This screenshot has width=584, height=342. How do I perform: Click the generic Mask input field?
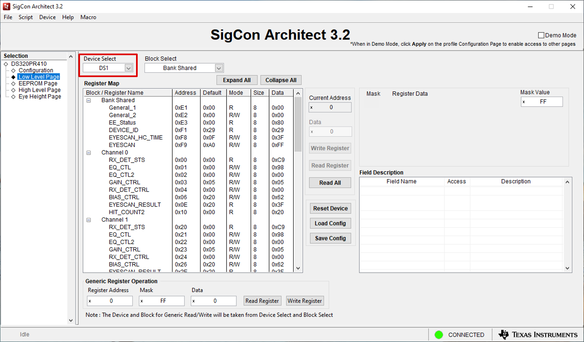click(x=162, y=301)
